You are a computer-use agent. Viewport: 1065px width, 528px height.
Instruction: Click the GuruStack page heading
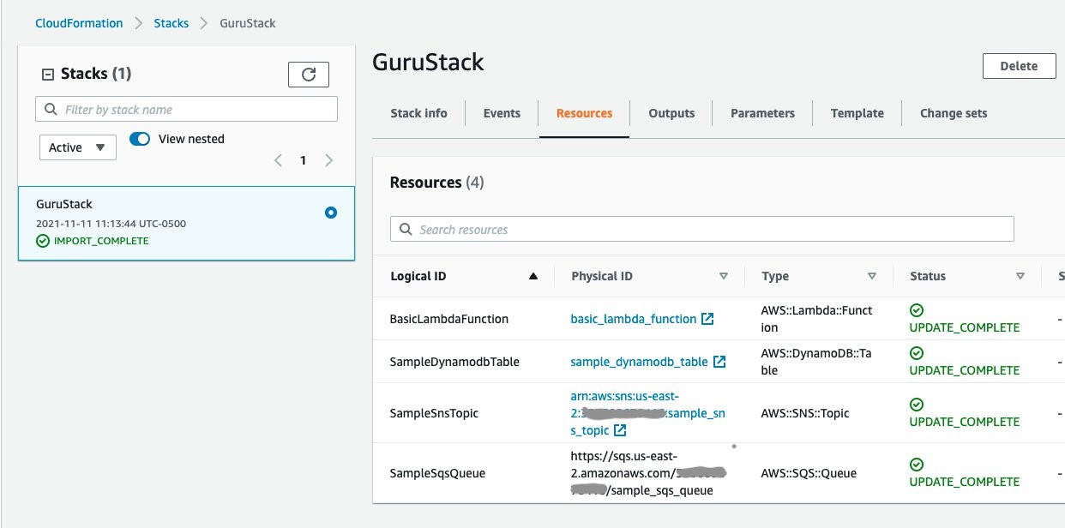coord(428,62)
